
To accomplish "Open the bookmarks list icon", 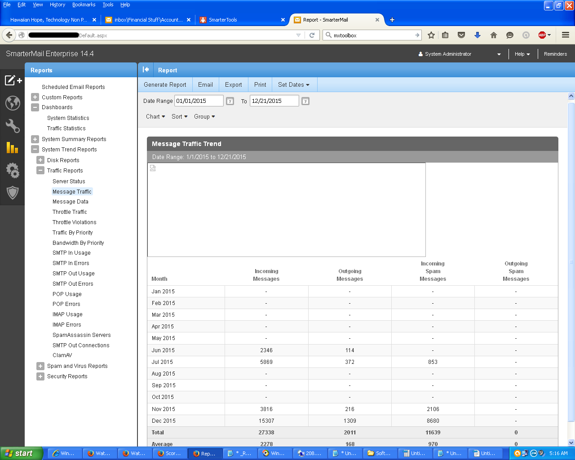I will pos(445,35).
